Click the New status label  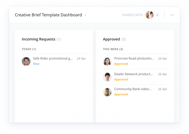tap(36, 64)
